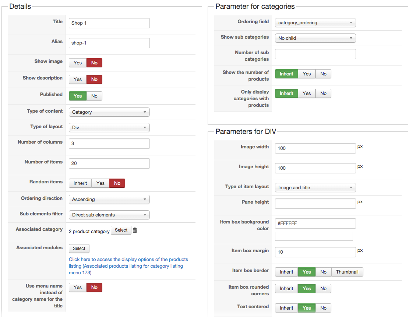This screenshot has height=317, width=409.
Task: Set Show description to Yes
Action: pyautogui.click(x=78, y=80)
